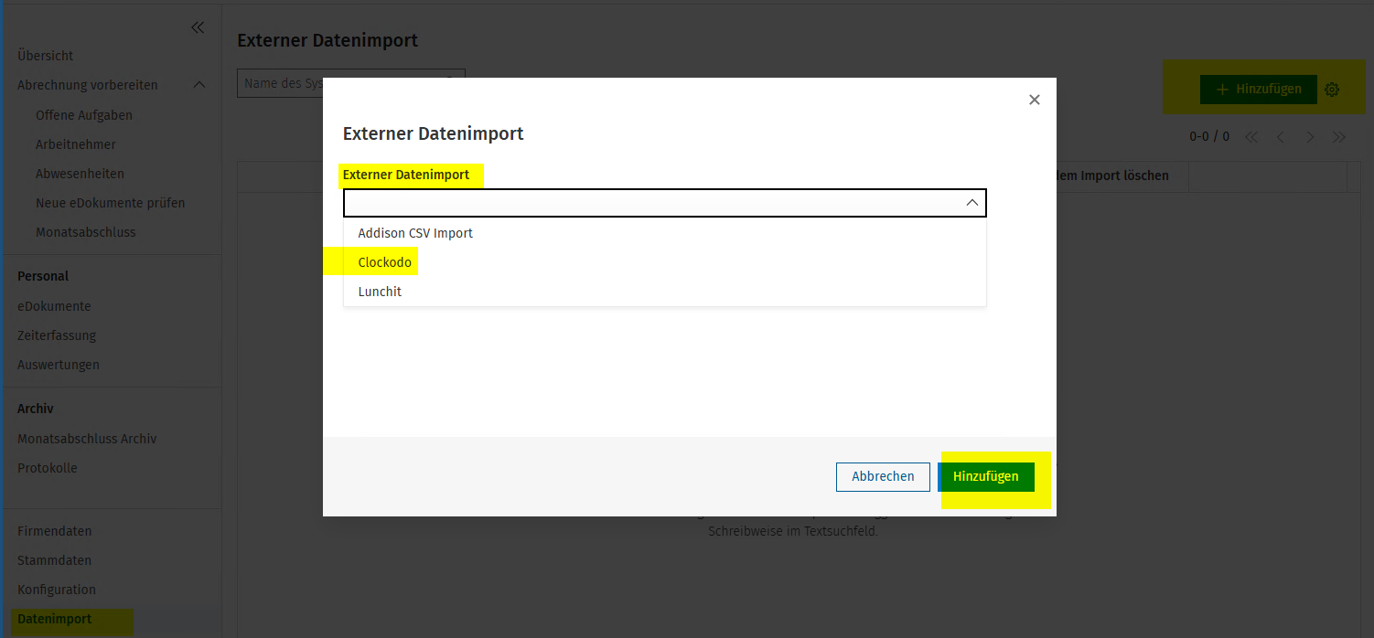Cancel with the Abbrechen button
Screen dimensions: 1374x638
pyautogui.click(x=883, y=476)
